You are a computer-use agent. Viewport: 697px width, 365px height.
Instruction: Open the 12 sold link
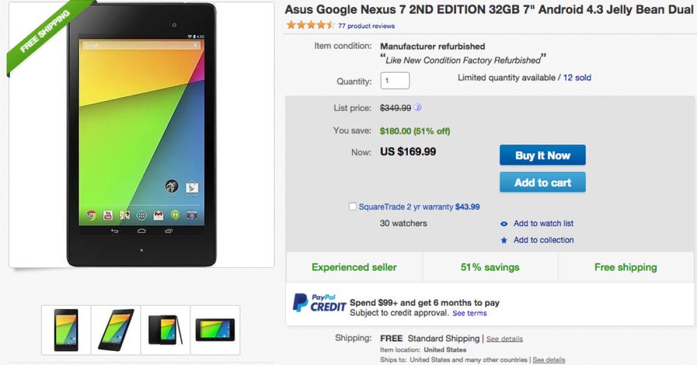577,77
